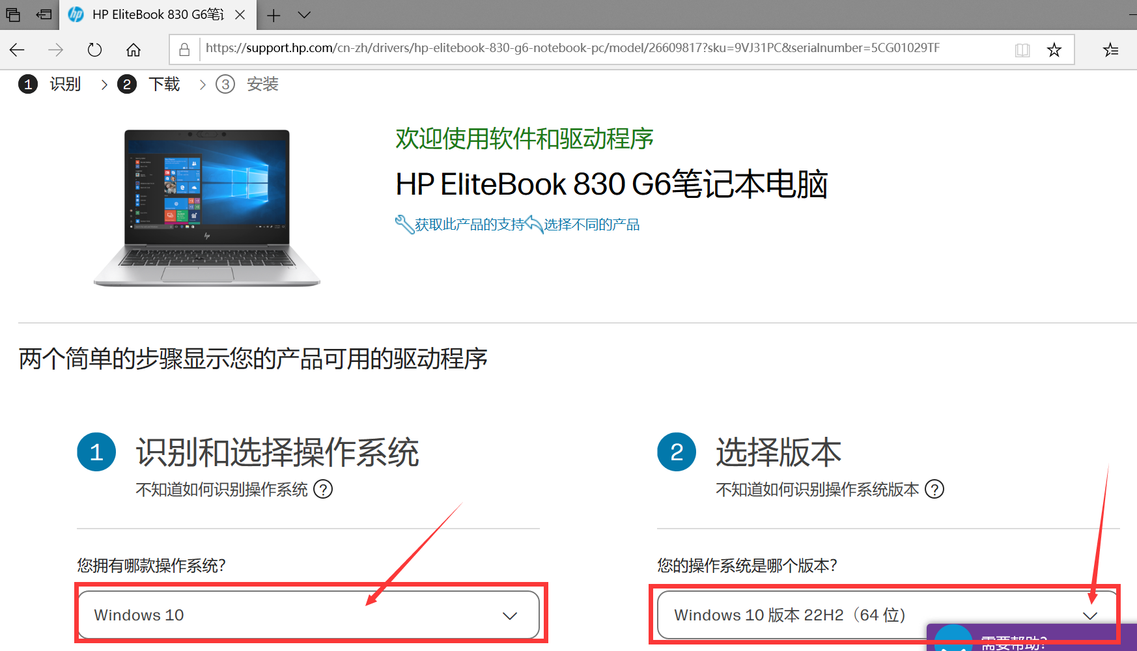Screen dimensions: 1137x651
Task: Toggle reading view in the address bar
Action: point(1022,50)
